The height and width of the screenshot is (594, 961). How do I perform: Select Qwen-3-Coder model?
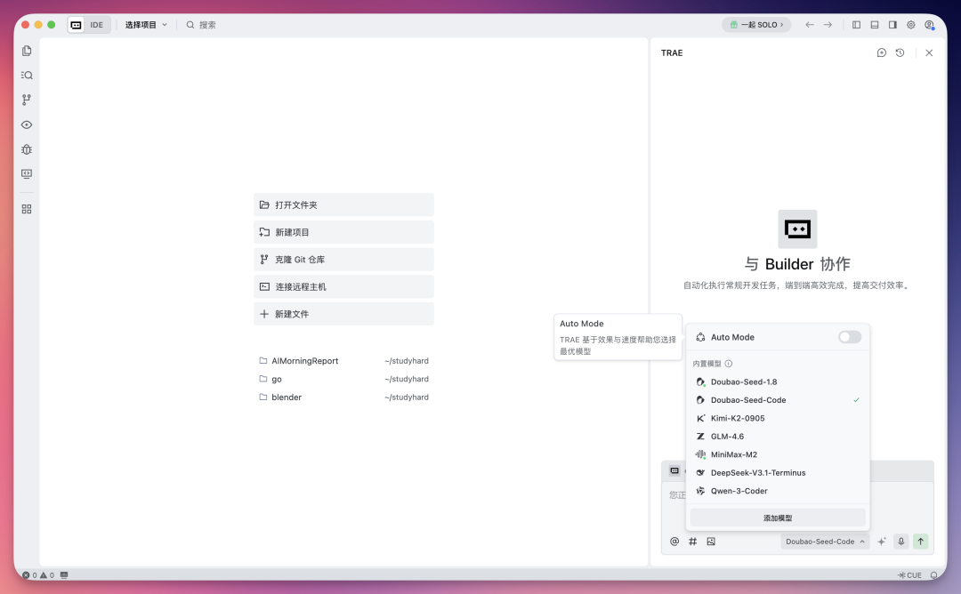pos(778,491)
